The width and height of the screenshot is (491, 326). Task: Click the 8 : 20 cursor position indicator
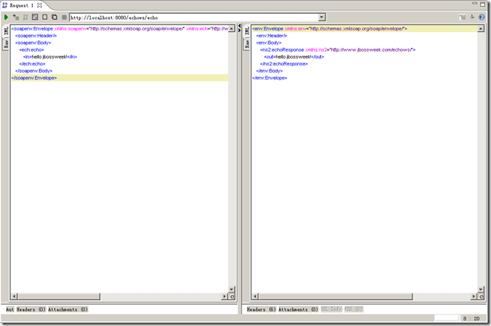click(x=471, y=318)
